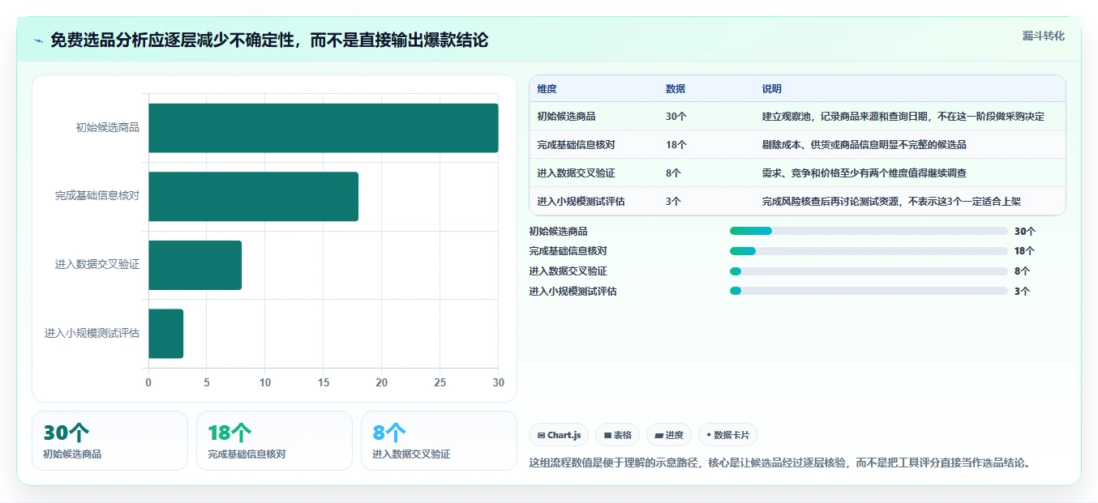Click the 进度 tag chip
1098x503 pixels.
pyautogui.click(x=669, y=435)
